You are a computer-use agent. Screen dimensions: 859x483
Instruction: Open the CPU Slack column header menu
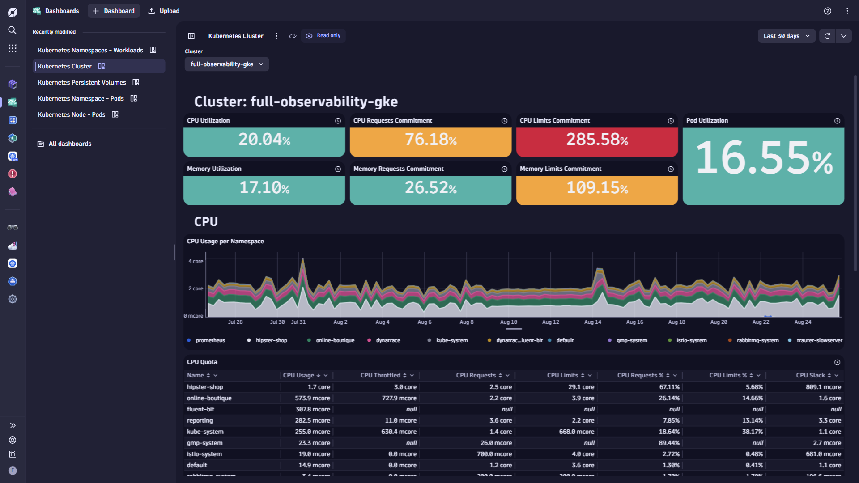[x=837, y=375]
